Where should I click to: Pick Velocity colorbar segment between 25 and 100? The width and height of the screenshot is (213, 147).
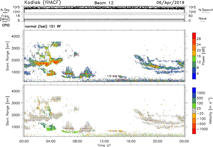[x=194, y=106]
